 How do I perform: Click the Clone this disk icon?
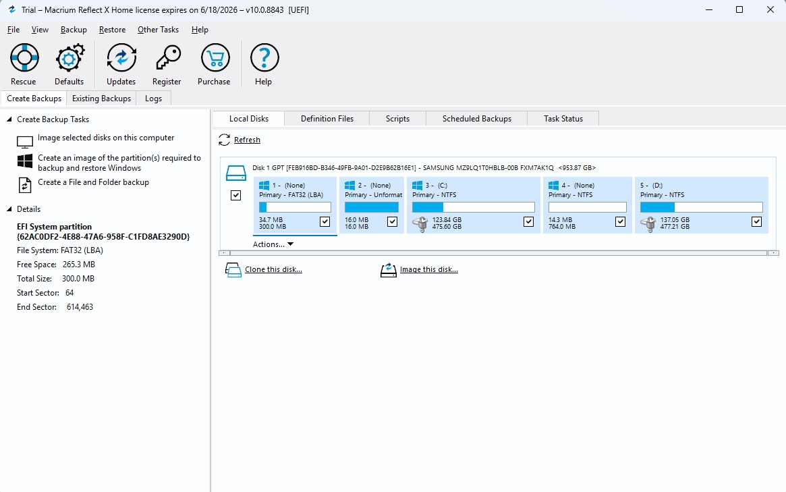pos(233,270)
